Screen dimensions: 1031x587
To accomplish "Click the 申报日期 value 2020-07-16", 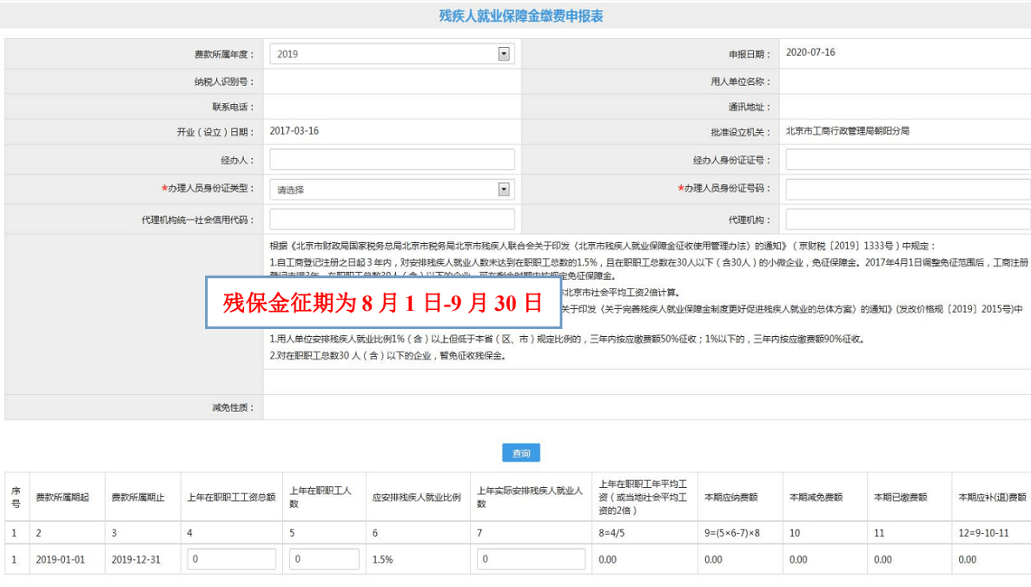I will point(810,53).
